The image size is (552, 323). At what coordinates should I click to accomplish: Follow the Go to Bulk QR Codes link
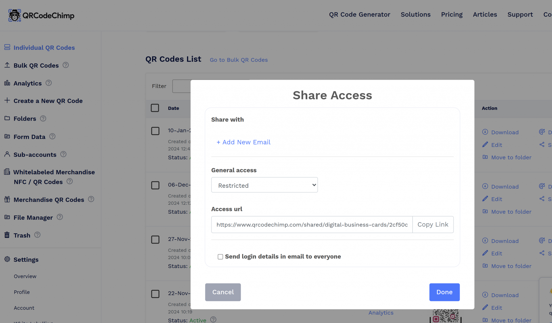[239, 60]
